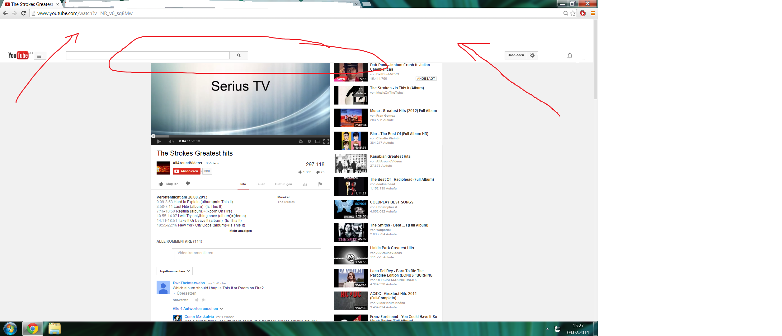Click the video progress bar

coord(240,136)
